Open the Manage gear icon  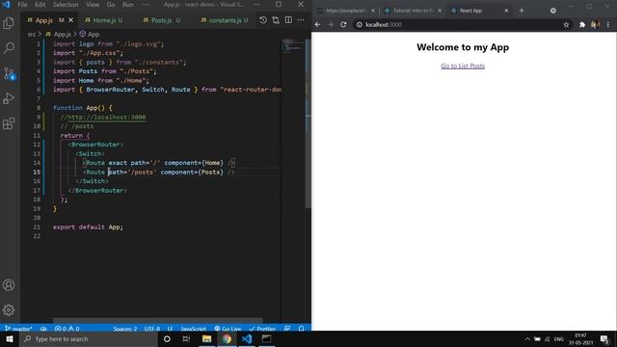tap(9, 310)
